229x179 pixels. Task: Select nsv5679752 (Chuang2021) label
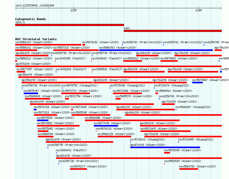pyautogui.click(x=80, y=85)
